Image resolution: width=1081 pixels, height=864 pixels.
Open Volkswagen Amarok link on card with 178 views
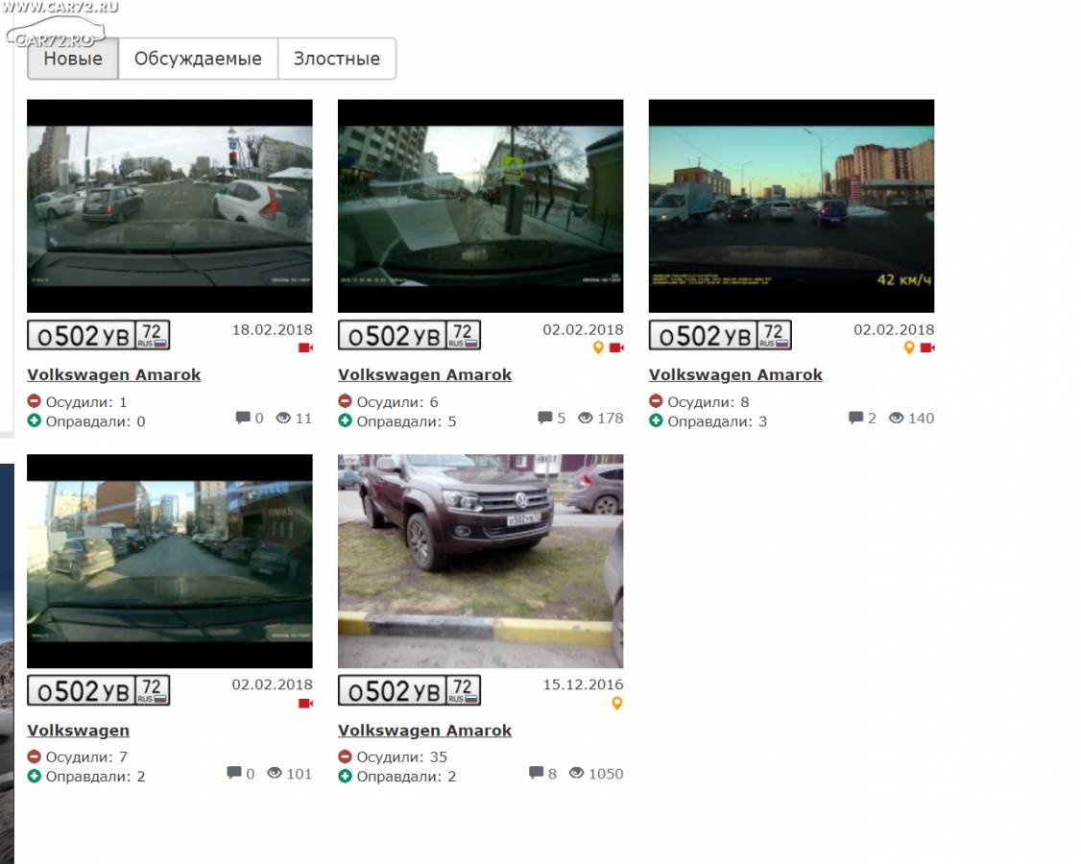point(424,375)
